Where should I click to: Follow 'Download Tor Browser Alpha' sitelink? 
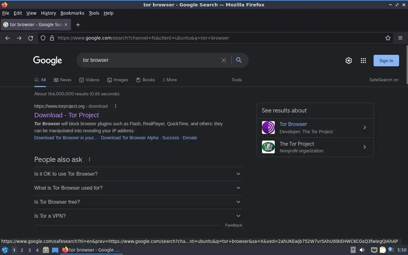[130, 138]
